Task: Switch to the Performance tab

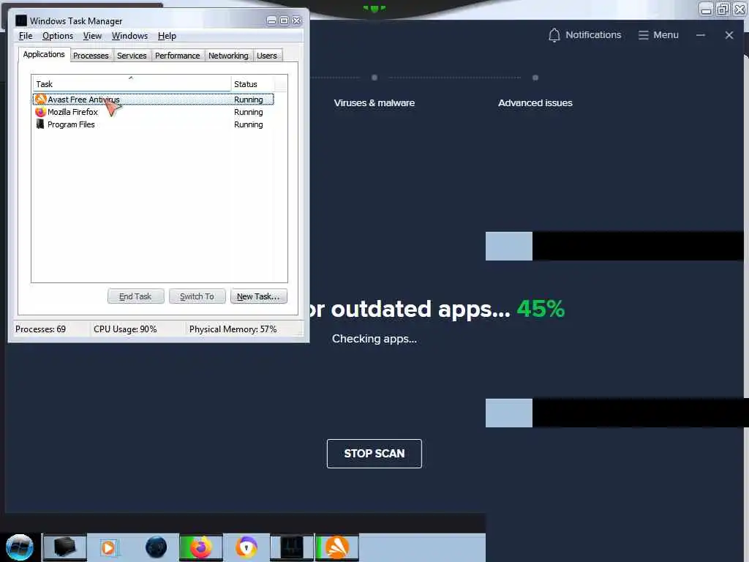Action: click(177, 56)
